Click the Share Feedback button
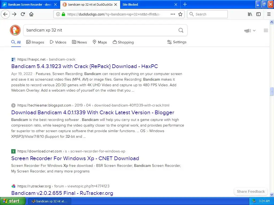Image resolution: width=274 pixels, height=205 pixels. 251,191
